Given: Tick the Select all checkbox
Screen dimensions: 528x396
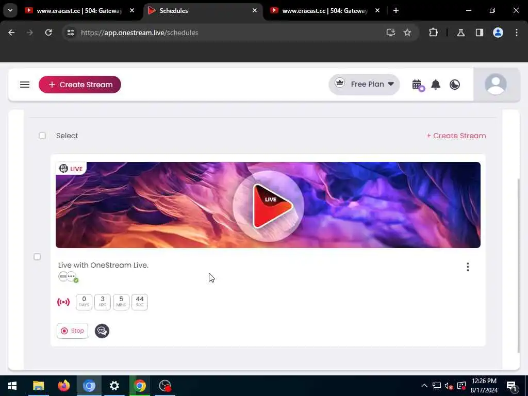Looking at the screenshot, I should coord(42,136).
